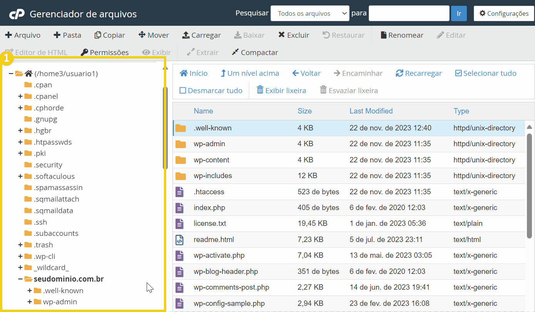
Task: Expand wp-admin in the tree
Action: pyautogui.click(x=30, y=302)
